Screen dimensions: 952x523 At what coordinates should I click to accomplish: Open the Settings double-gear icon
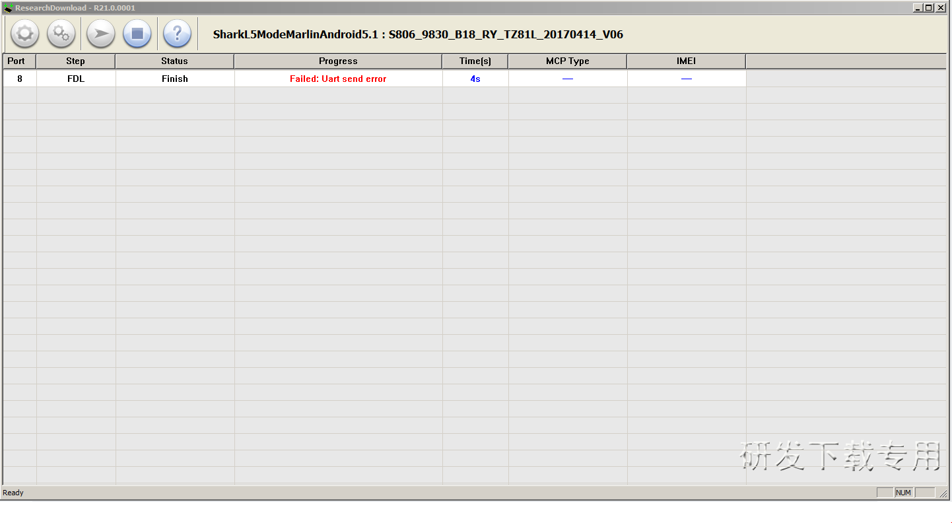[61, 34]
